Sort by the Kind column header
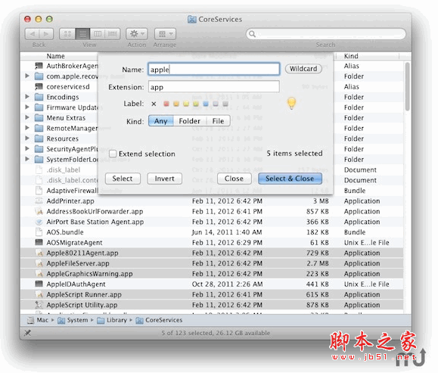 point(351,56)
